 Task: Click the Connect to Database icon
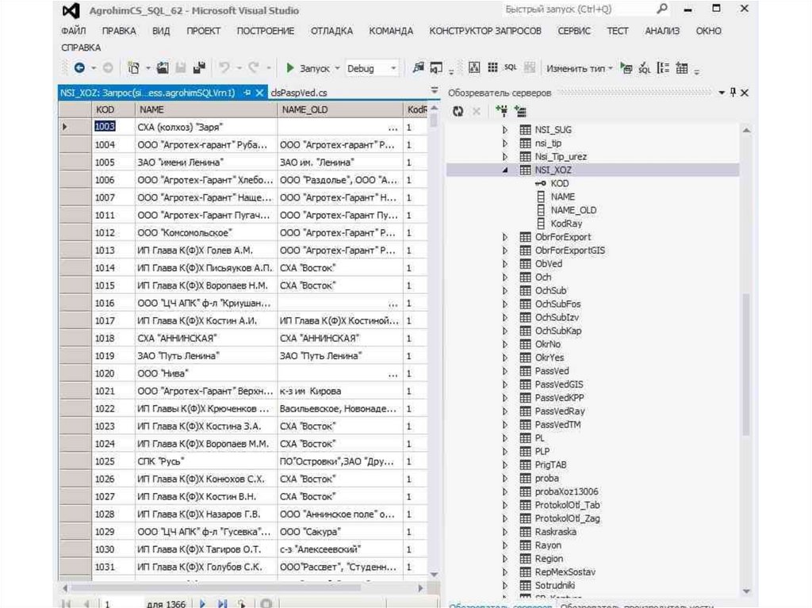501,112
